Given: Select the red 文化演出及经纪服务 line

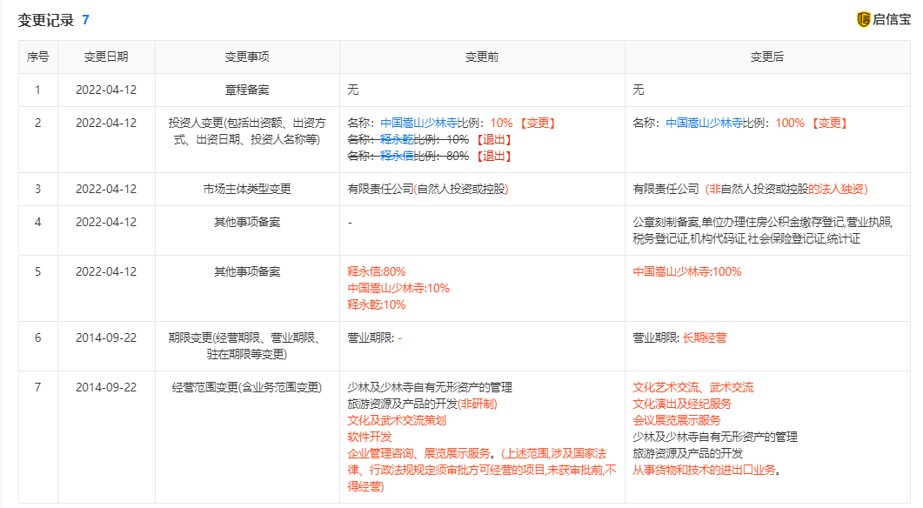Looking at the screenshot, I should coord(682,404).
